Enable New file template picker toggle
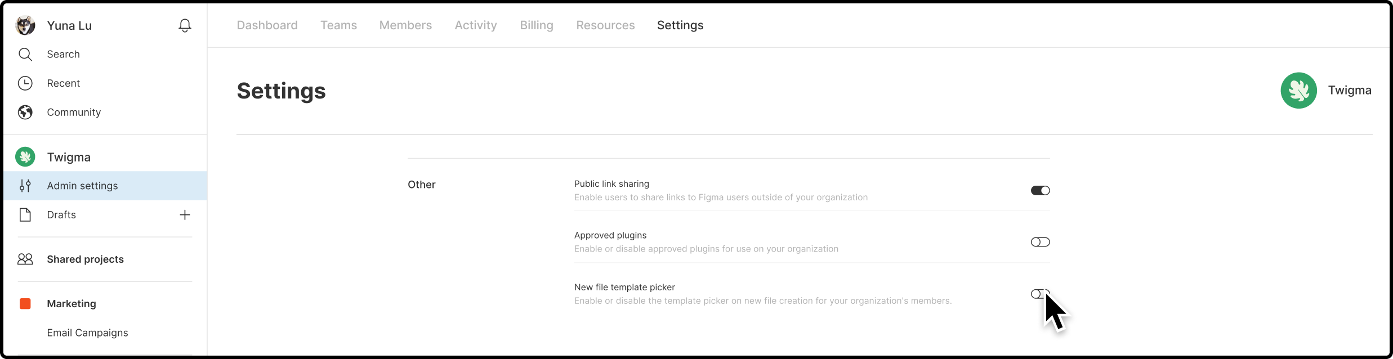The image size is (1393, 359). click(1040, 294)
